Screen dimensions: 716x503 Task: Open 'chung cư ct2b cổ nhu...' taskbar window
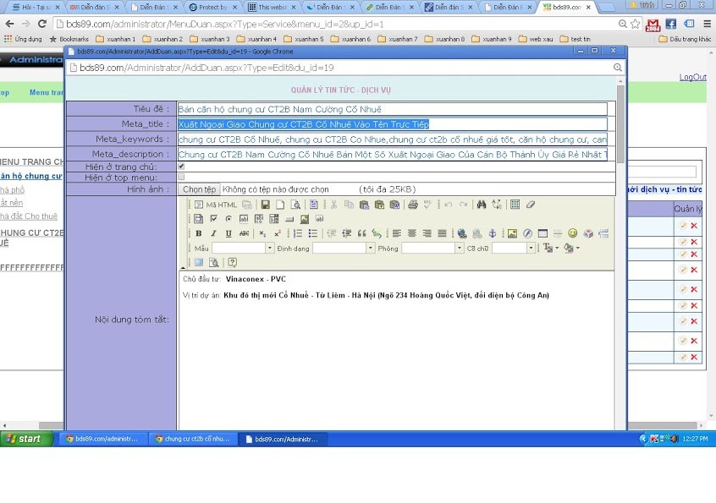pos(194,439)
